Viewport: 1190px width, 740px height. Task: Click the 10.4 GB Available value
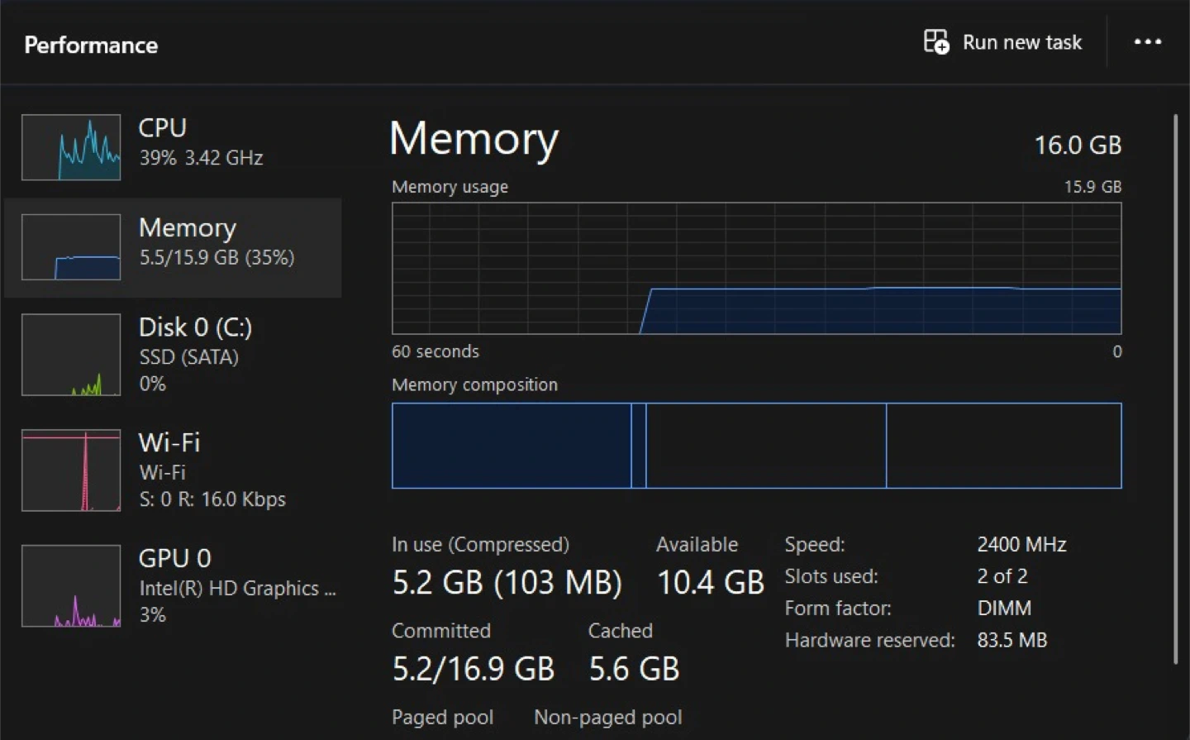[710, 583]
